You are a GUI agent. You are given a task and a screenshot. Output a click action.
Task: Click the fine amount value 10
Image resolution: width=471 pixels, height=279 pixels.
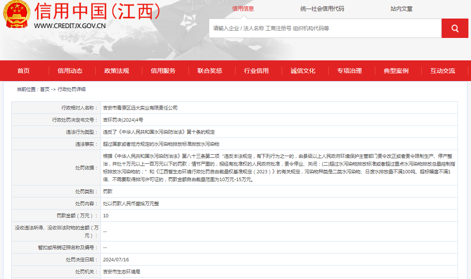point(106,216)
